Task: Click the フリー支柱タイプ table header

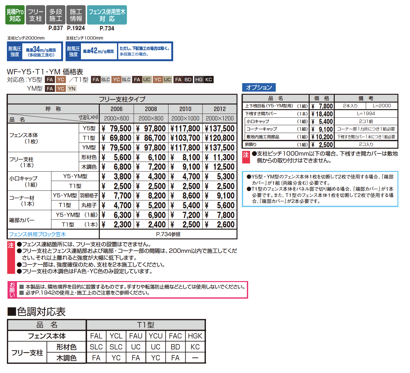Action: tap(122, 99)
